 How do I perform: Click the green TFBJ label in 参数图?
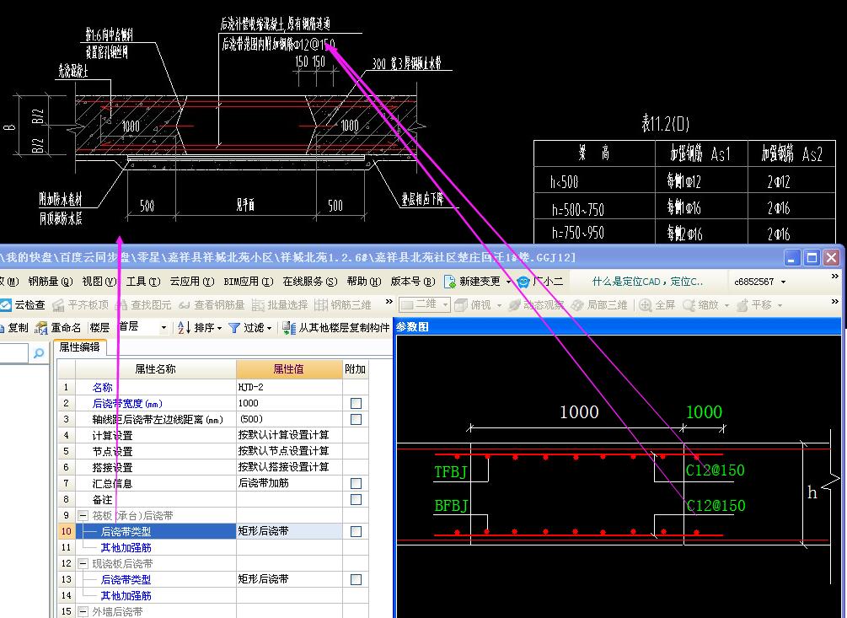click(451, 472)
